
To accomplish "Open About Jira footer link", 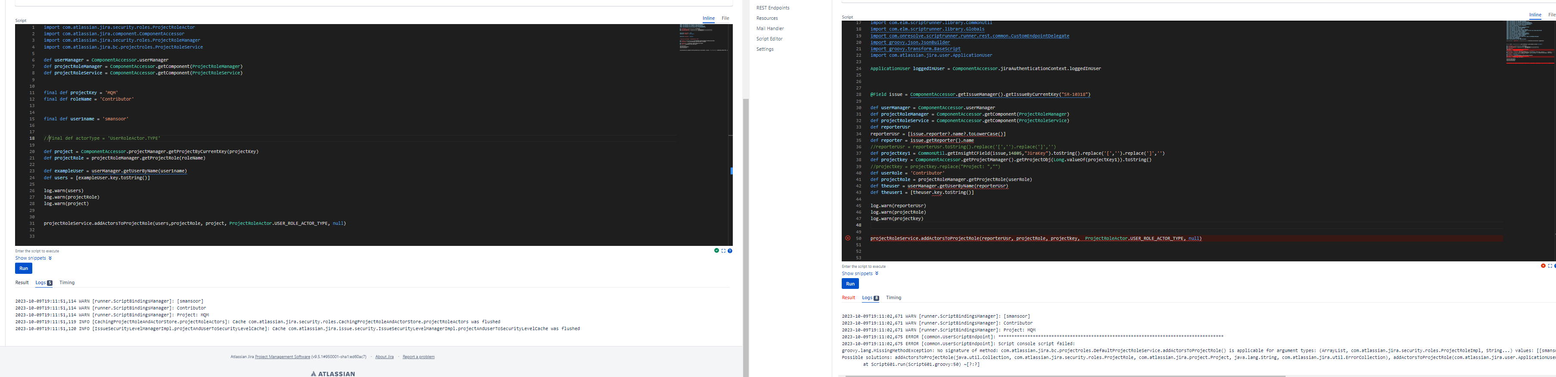I will 384,356.
